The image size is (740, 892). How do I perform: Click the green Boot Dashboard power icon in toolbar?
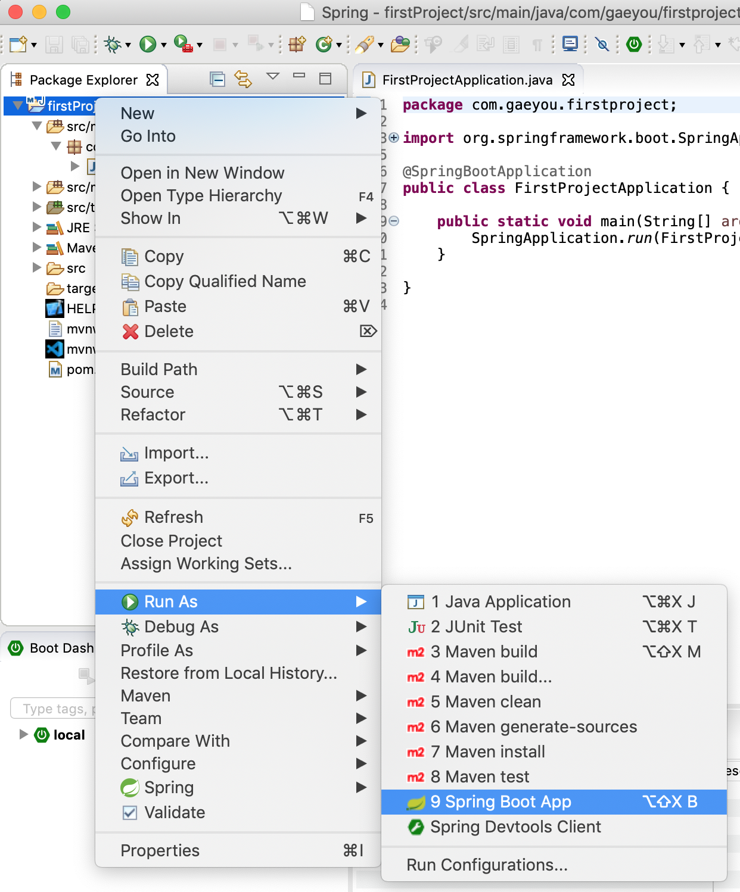(634, 44)
